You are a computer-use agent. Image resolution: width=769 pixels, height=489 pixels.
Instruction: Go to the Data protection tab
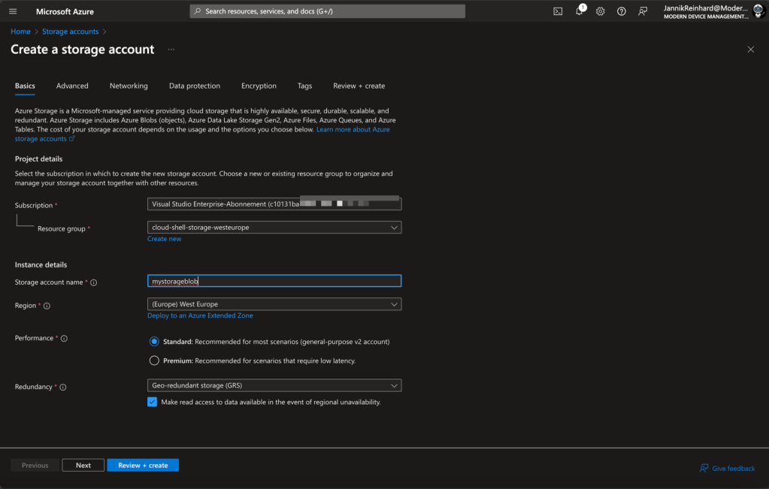coord(194,86)
